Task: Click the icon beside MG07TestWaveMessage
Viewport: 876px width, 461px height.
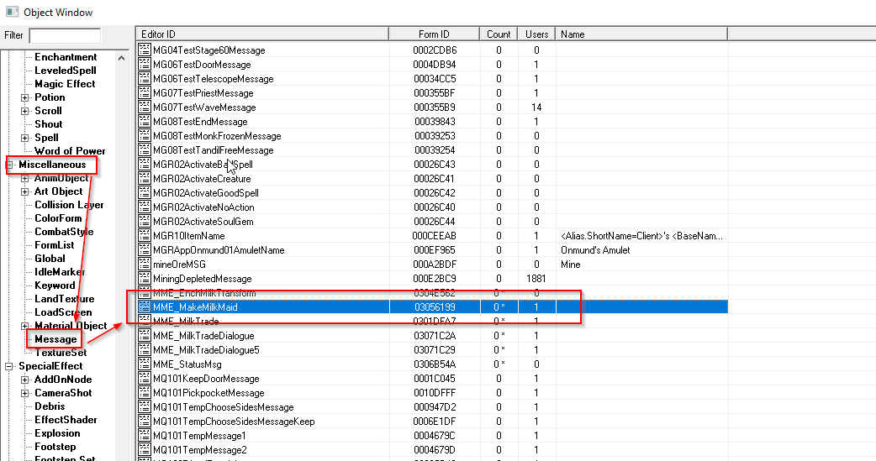Action: pyautogui.click(x=145, y=107)
